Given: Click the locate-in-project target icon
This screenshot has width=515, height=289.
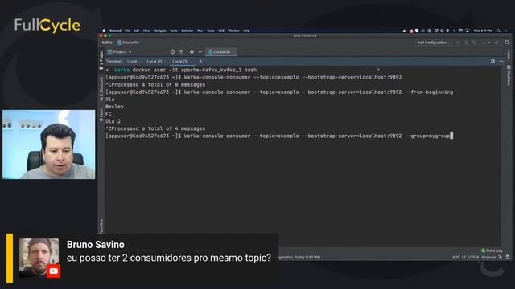Looking at the screenshot, I should pyautogui.click(x=172, y=51).
